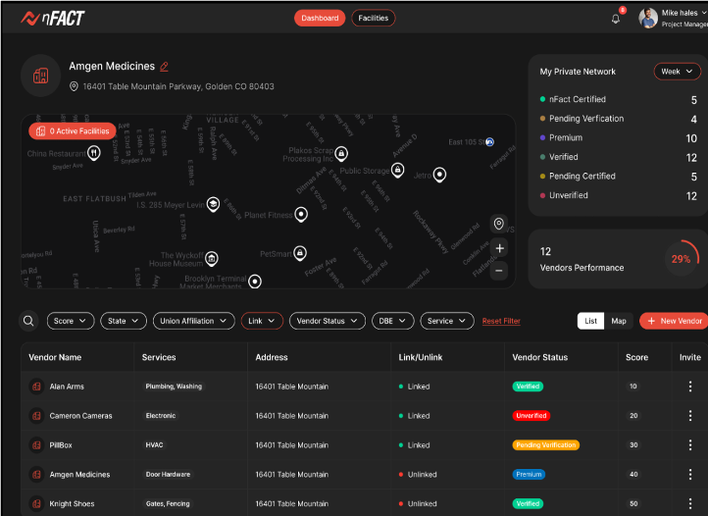Select Plakos Scrap Processing map marker
Viewport: 708px width, 516px height.
click(341, 154)
